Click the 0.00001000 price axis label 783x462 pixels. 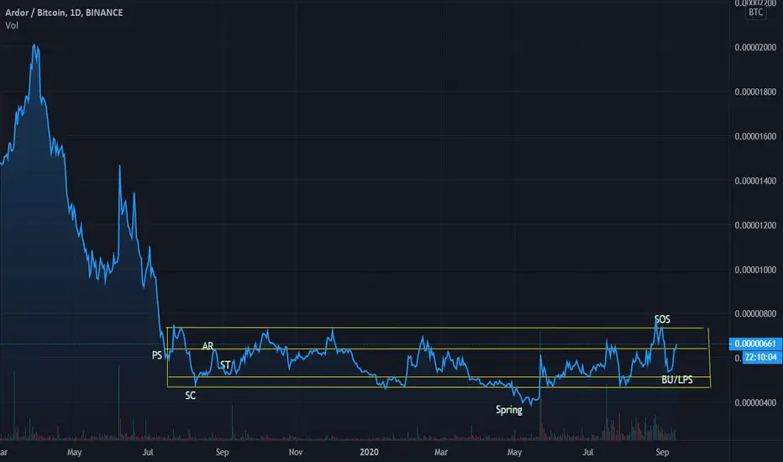755,270
